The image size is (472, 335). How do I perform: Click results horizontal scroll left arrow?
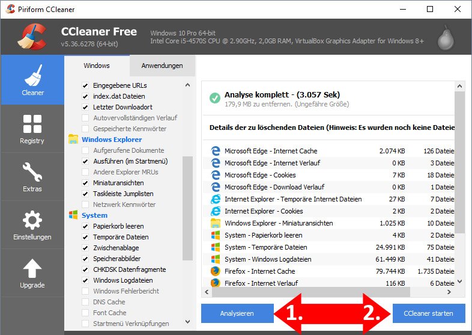tap(207, 292)
